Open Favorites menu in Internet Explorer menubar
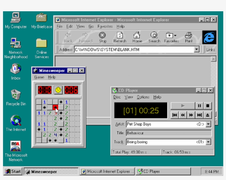The height and width of the screenshot is (180, 226). click(105, 26)
